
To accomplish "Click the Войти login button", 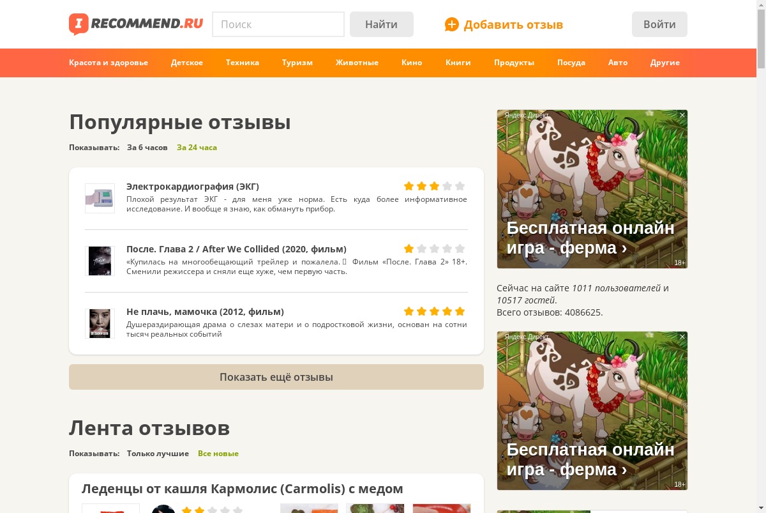I will coord(659,24).
